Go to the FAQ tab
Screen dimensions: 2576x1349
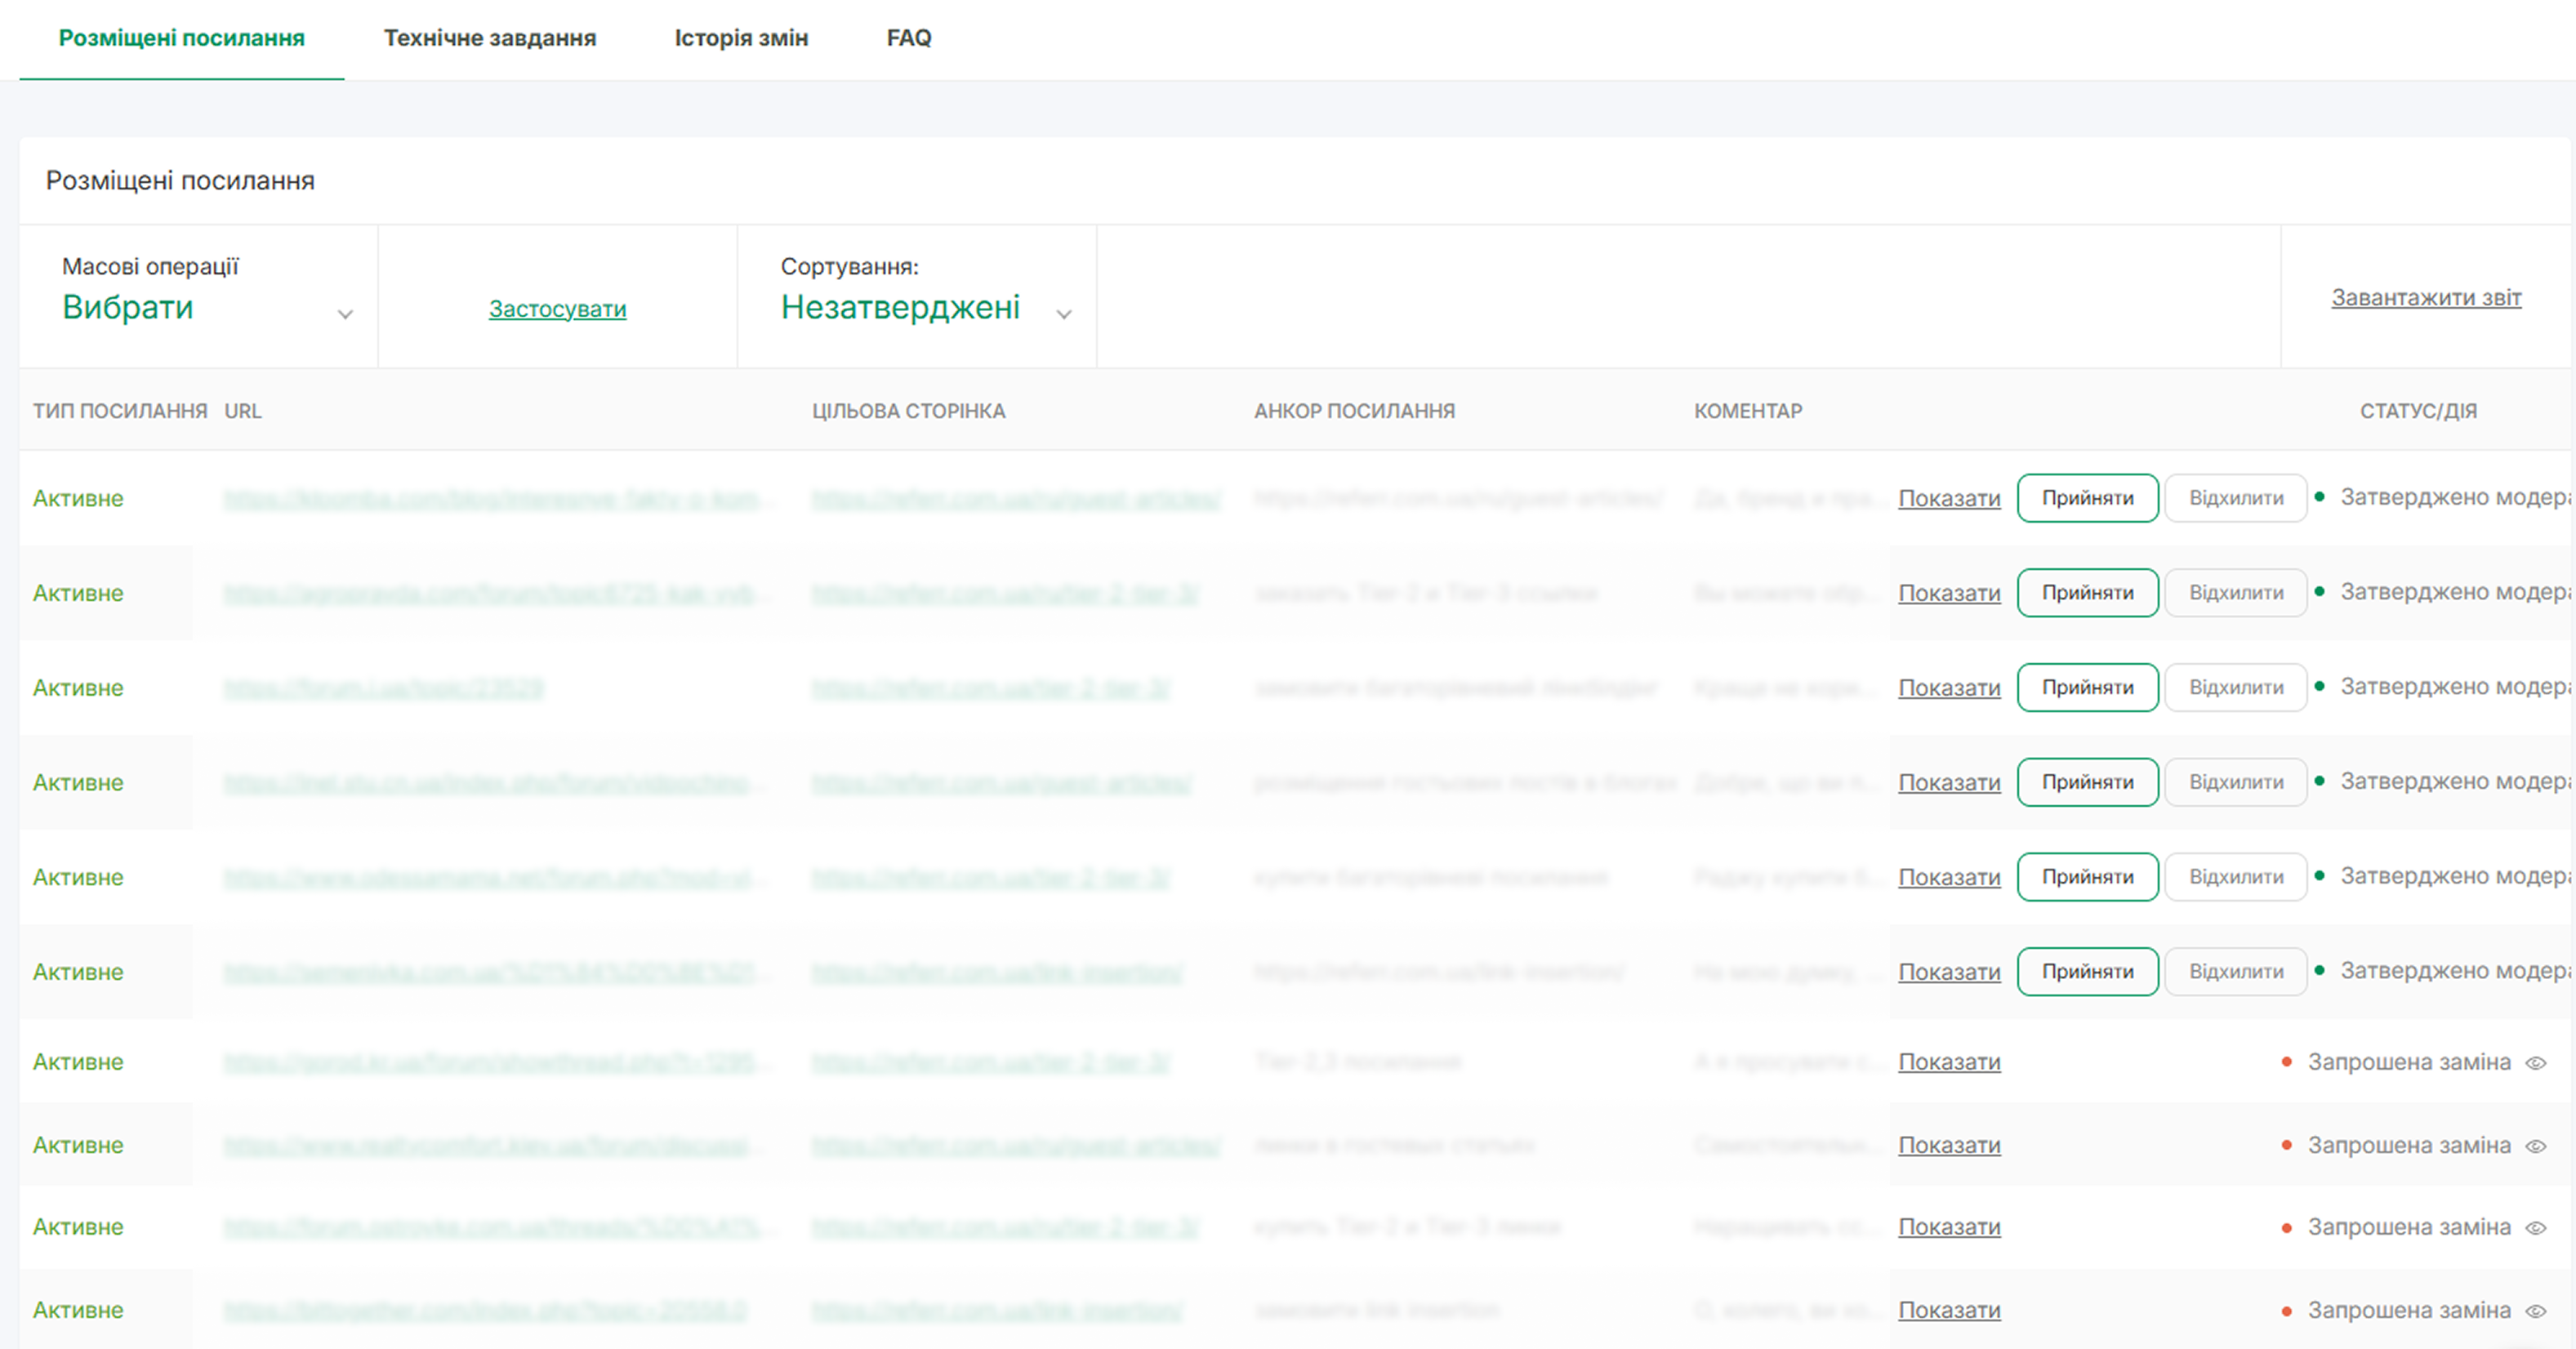click(908, 38)
